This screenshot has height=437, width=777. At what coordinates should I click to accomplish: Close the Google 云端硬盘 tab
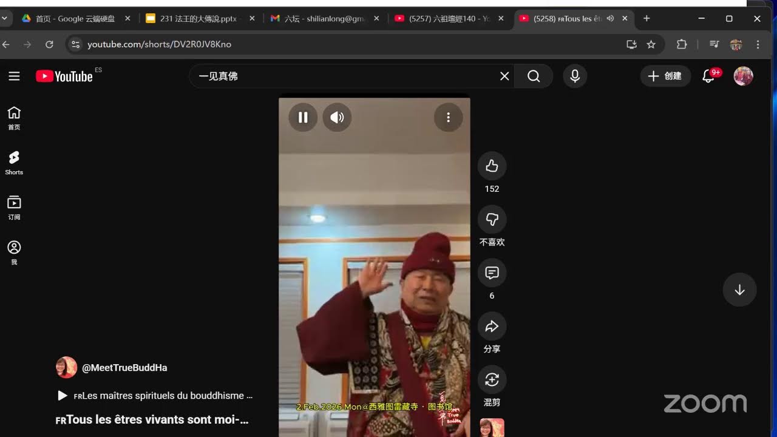point(127,19)
